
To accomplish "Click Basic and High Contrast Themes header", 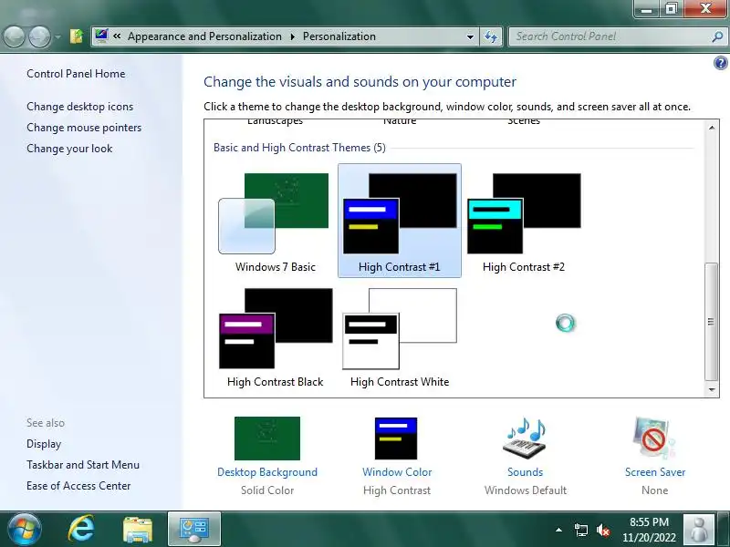I will pos(299,148).
